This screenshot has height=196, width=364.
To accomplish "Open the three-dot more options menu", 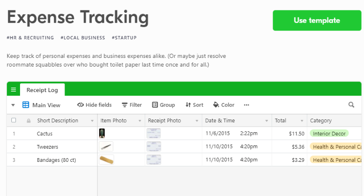I will [x=247, y=105].
